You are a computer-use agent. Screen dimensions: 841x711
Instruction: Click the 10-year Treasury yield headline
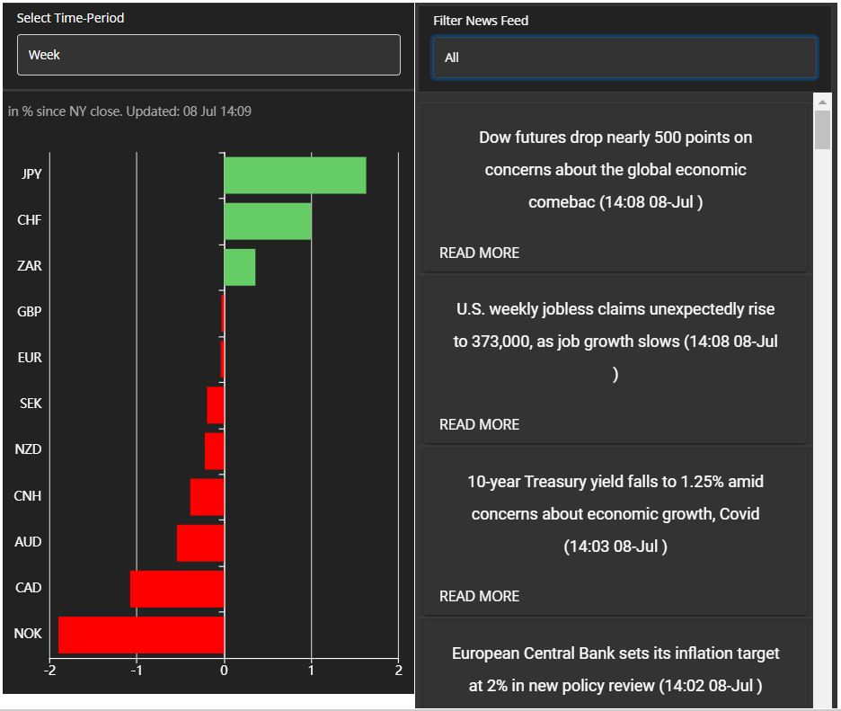point(615,513)
